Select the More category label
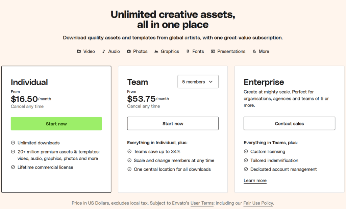Screen dimensions: 346x209 264,51
